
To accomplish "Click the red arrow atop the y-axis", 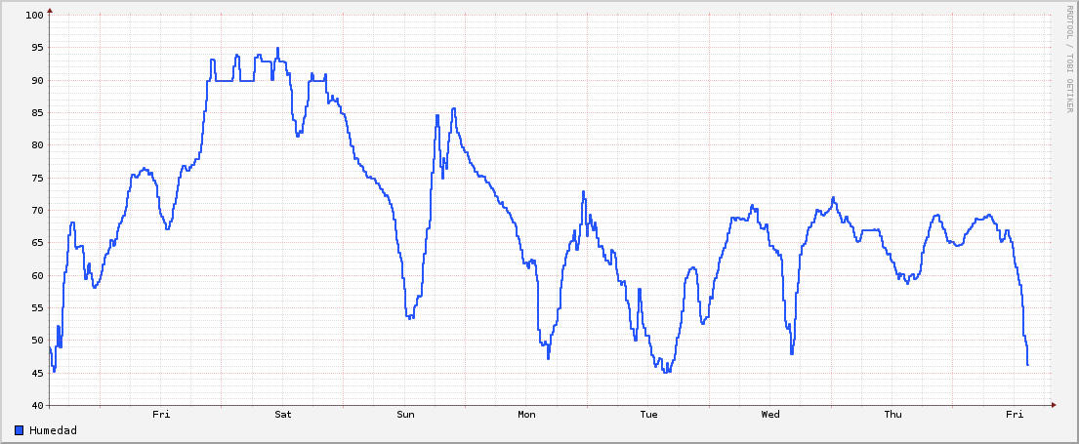I will [49, 11].
